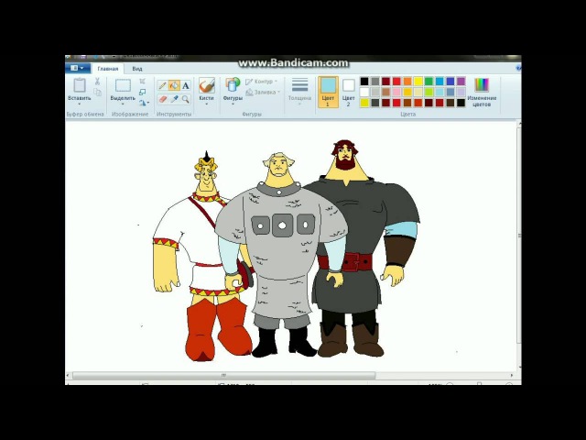Image resolution: width=586 pixels, height=440 pixels.
Task: Pick the lavender swatch in second row
Action: click(461, 92)
